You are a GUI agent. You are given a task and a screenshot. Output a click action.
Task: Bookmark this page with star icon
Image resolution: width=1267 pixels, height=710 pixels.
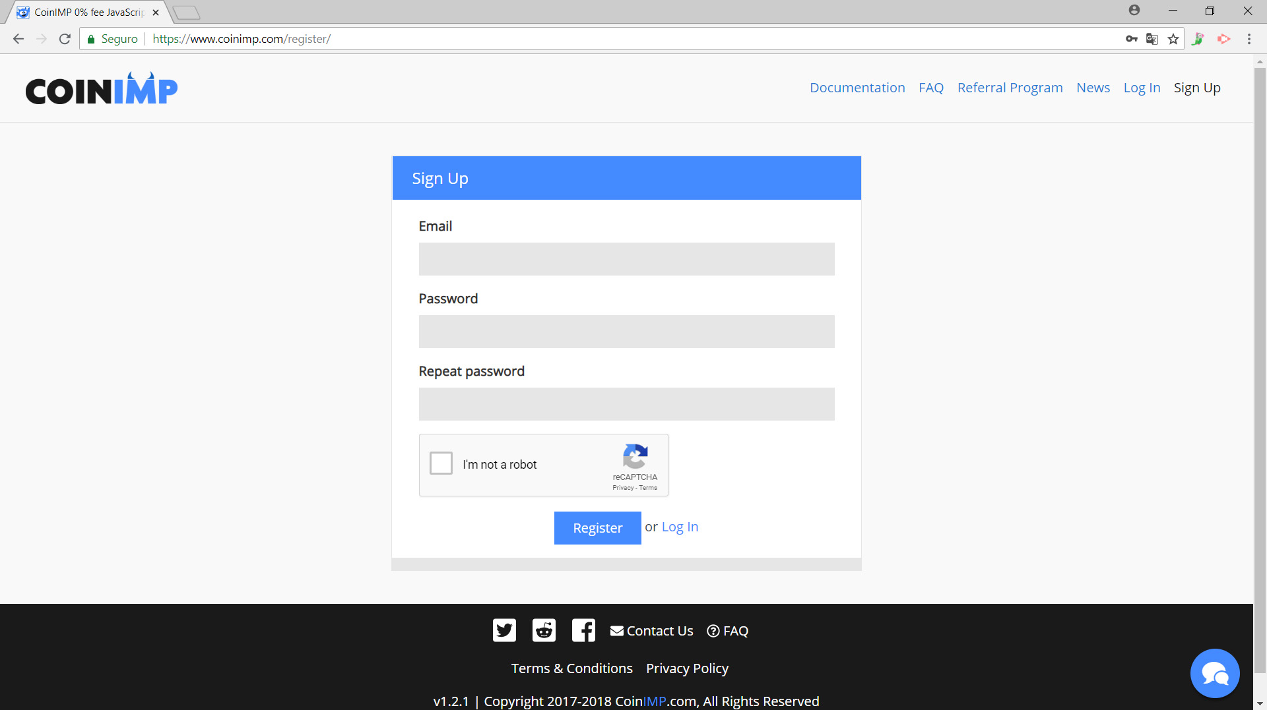pos(1173,39)
